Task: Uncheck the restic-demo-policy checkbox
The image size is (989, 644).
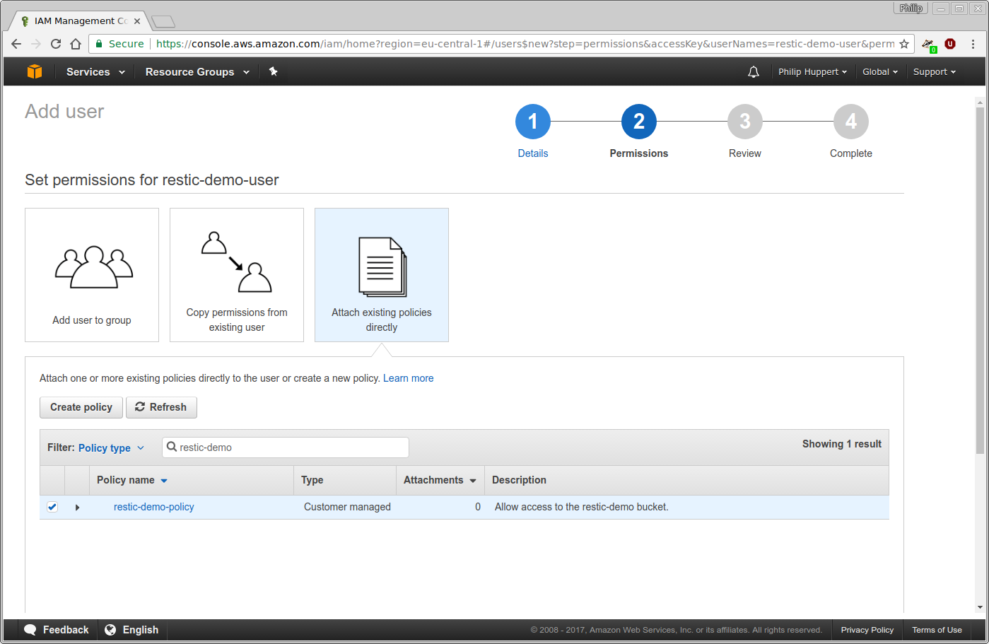Action: click(52, 507)
